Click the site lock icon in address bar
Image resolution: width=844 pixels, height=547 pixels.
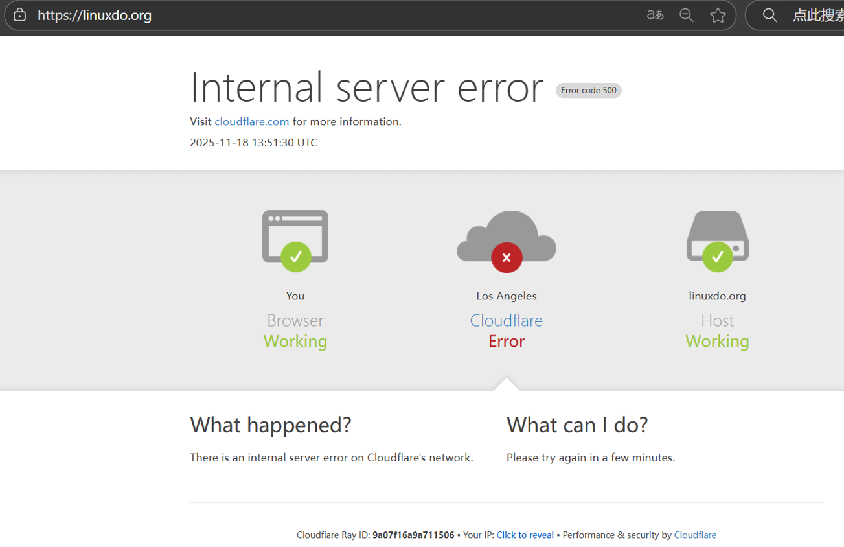(20, 15)
